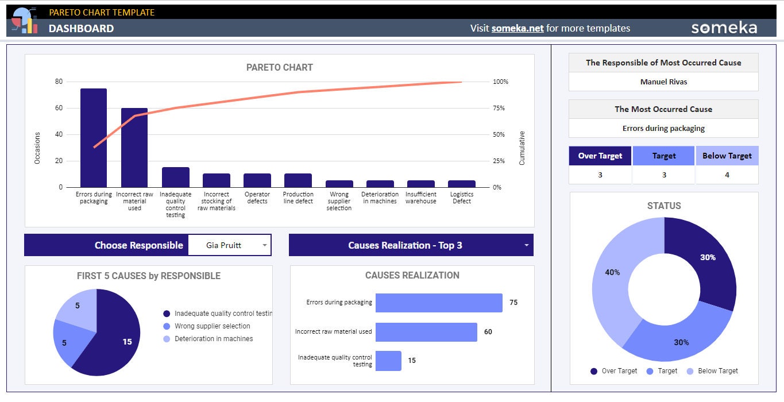Screen dimensions: 784x402
Task: Click the PARETO CHART TEMPLATE title
Action: [x=102, y=11]
